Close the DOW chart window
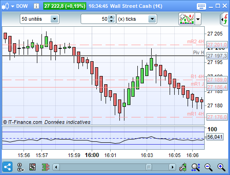The image size is (230, 175). (x=224, y=6)
